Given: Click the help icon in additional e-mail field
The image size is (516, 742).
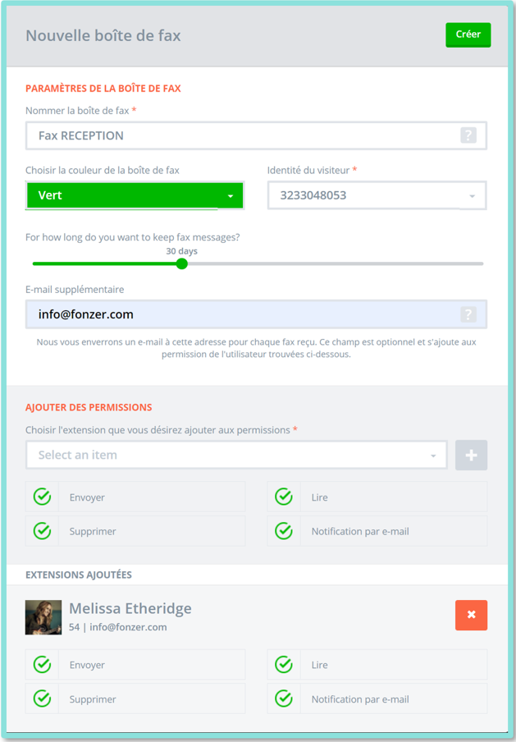Looking at the screenshot, I should coord(468,314).
